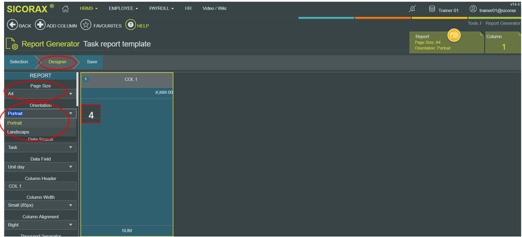Open the Data Source Task dropdown

pos(40,147)
